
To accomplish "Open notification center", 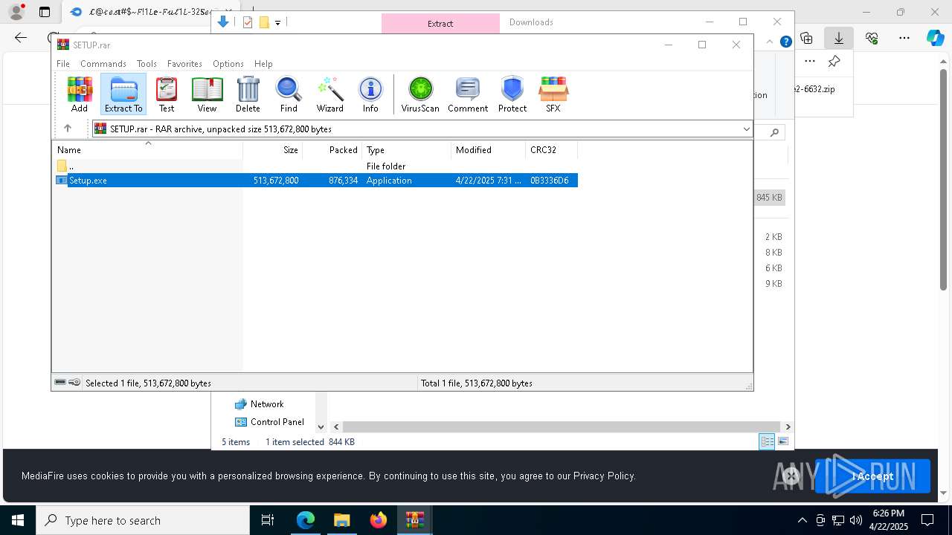I will (x=927, y=520).
